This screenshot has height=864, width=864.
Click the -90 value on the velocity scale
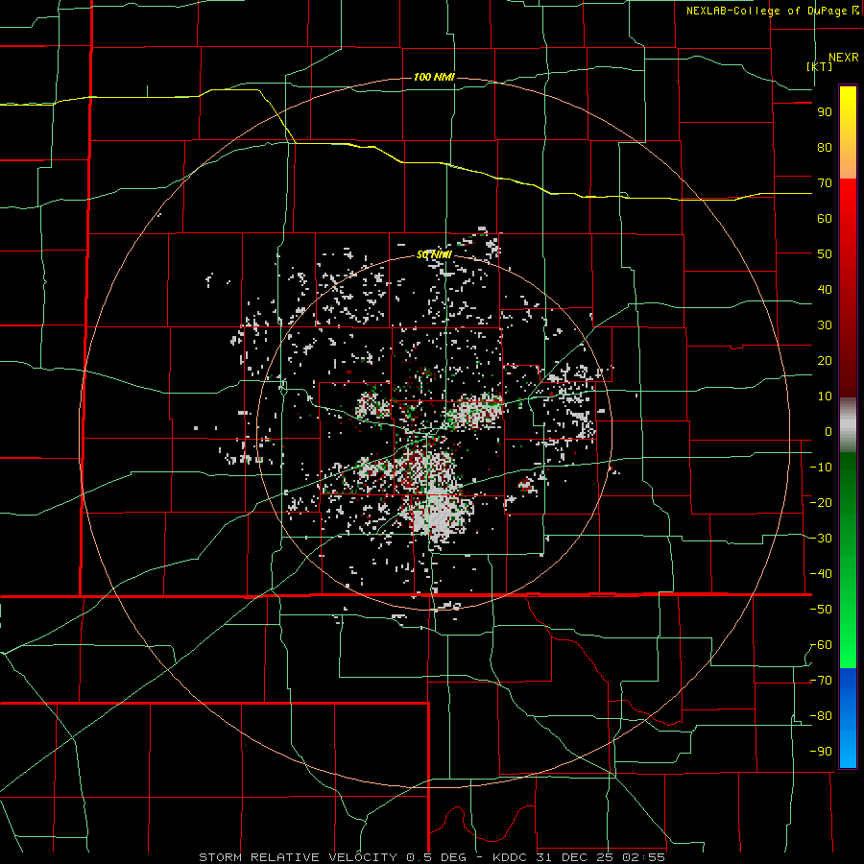click(x=821, y=752)
